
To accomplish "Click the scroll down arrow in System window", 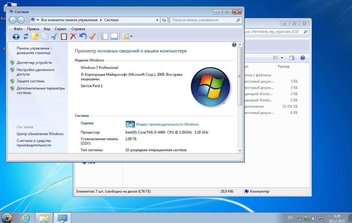I will [240, 151].
